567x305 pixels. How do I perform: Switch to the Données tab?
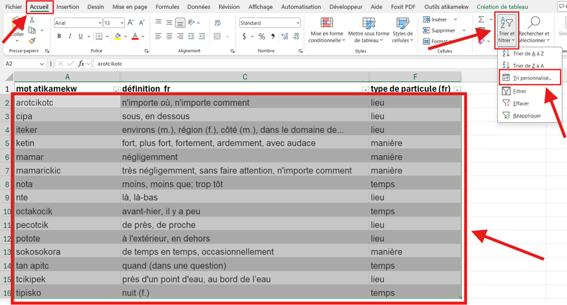(x=199, y=6)
